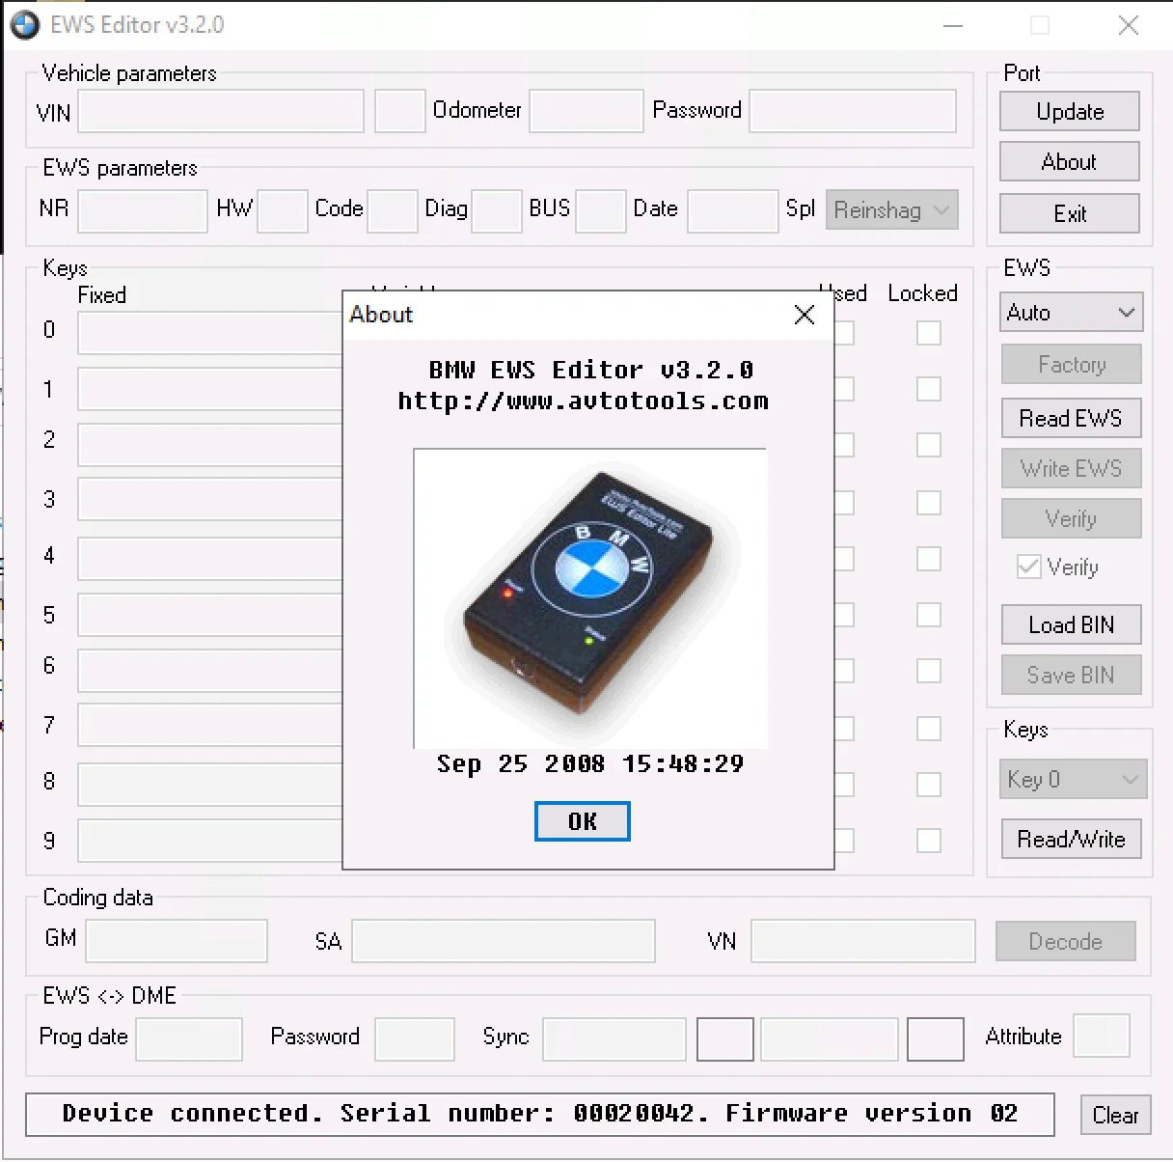Toggle the Locked checkbox for key 8
The image size is (1173, 1162).
click(x=929, y=785)
